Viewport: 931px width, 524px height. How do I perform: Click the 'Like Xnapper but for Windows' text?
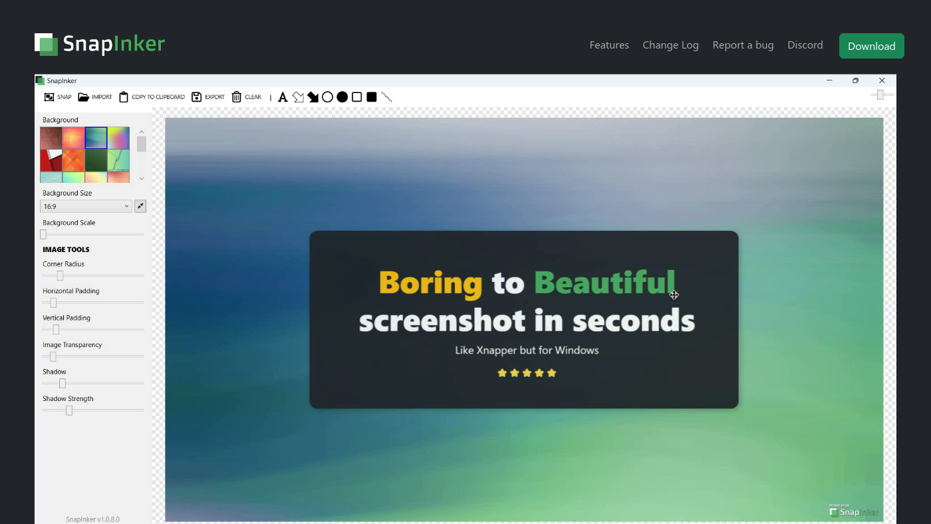coord(527,350)
